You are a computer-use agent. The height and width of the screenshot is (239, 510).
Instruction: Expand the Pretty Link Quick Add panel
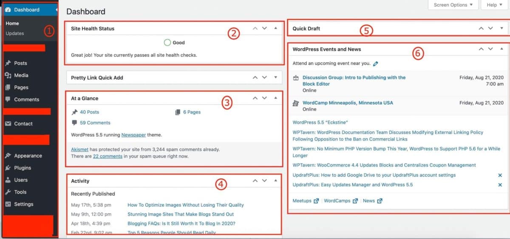[275, 78]
